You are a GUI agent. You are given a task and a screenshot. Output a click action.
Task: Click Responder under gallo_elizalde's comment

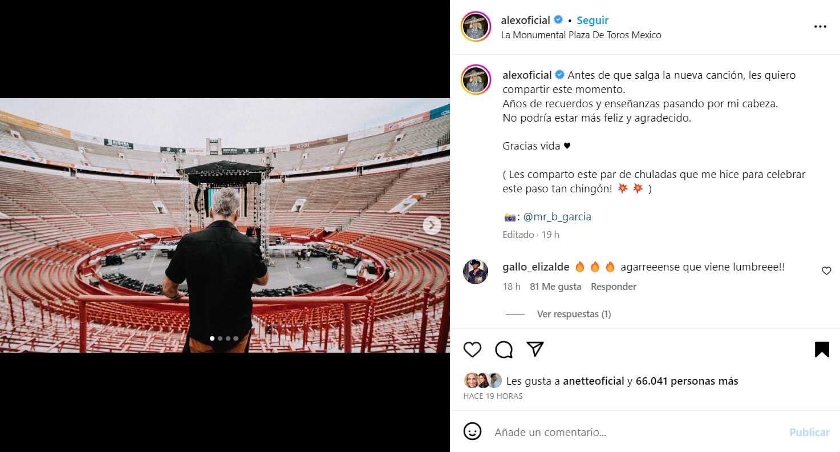coord(613,286)
